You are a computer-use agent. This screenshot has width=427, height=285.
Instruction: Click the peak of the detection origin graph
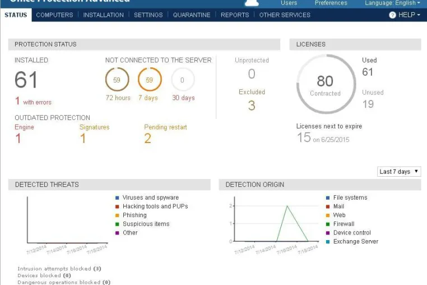pyautogui.click(x=287, y=206)
